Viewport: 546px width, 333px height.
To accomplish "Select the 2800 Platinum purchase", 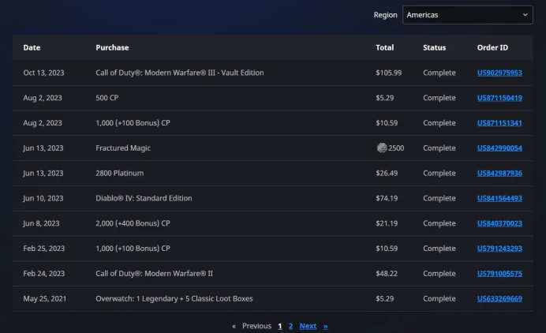I will coord(119,173).
